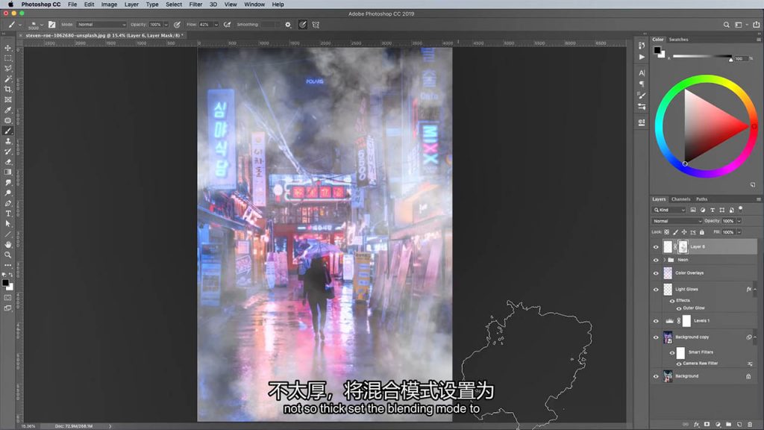Open the Select menu
Viewport: 764px width, 430px height.
tap(173, 4)
